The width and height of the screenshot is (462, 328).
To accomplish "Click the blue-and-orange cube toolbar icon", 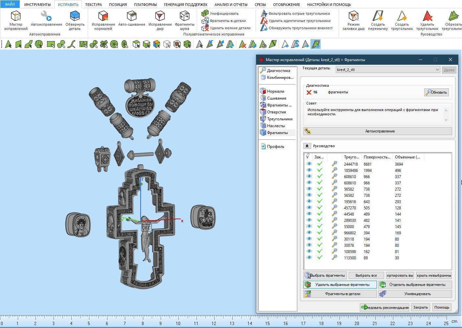I will coord(157,44).
